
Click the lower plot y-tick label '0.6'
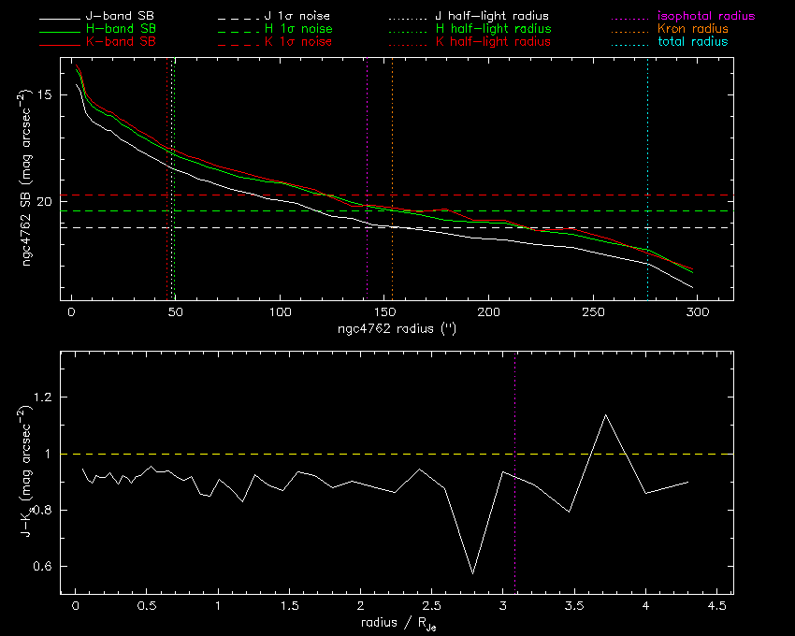click(43, 566)
